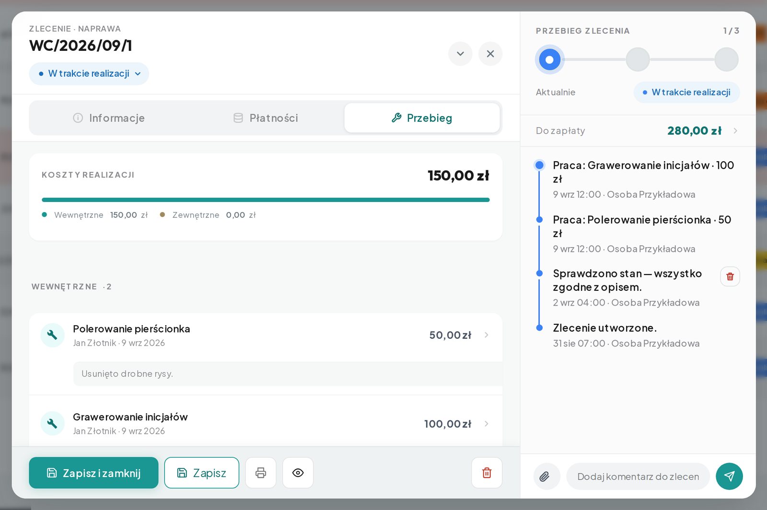Focus the 'Dodaj komentarz do zlecen' field

click(x=638, y=476)
